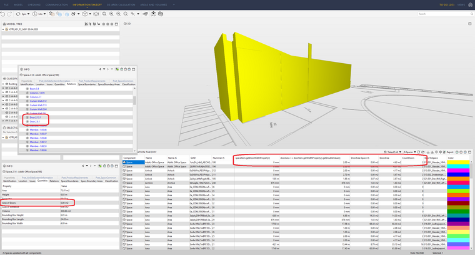
Task: Click the dimension/markup tool icon
Action: click(133, 14)
